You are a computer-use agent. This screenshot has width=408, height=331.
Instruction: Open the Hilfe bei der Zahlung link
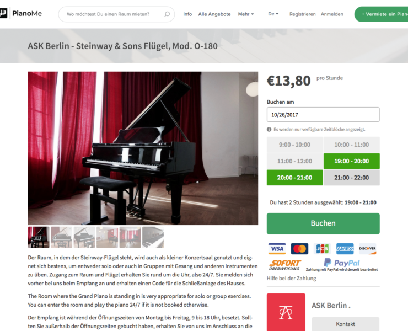point(291,278)
